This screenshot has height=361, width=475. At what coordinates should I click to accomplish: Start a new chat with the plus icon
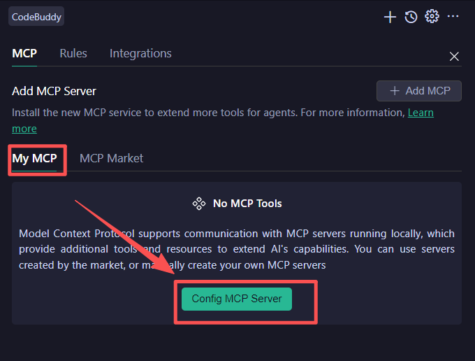click(390, 17)
